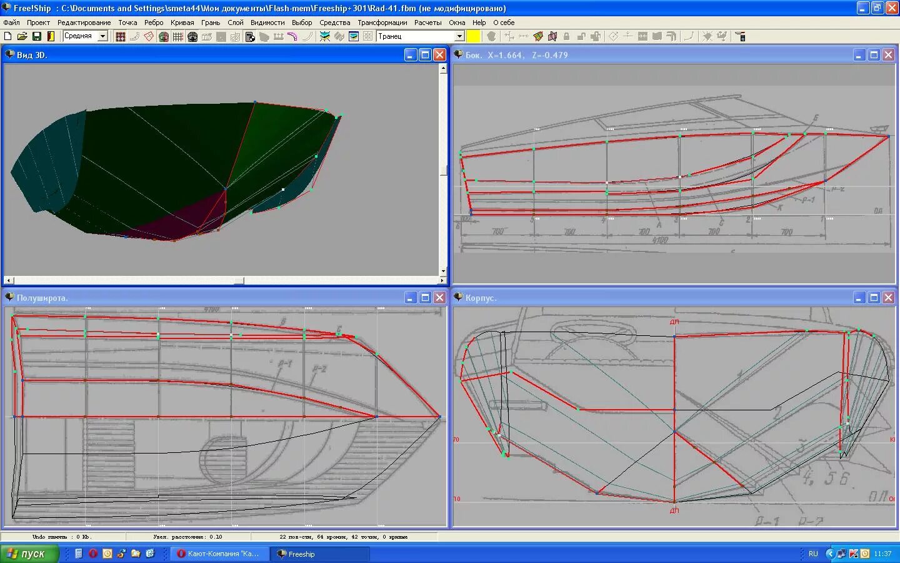This screenshot has width=900, height=563.
Task: Click the Вид 3D vertical scrollbar
Action: pyautogui.click(x=443, y=170)
